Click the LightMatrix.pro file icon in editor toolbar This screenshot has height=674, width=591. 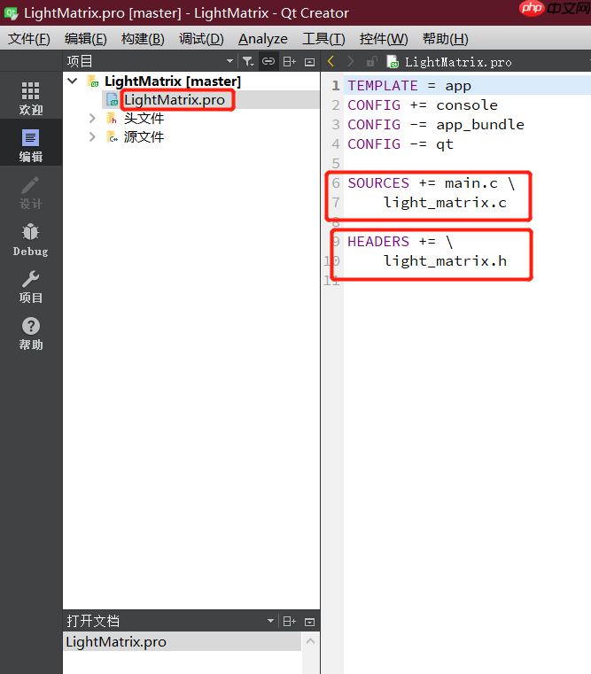tap(393, 62)
